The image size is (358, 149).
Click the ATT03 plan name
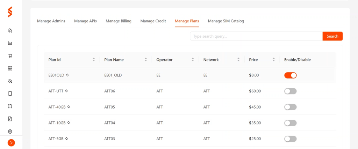tap(109, 139)
